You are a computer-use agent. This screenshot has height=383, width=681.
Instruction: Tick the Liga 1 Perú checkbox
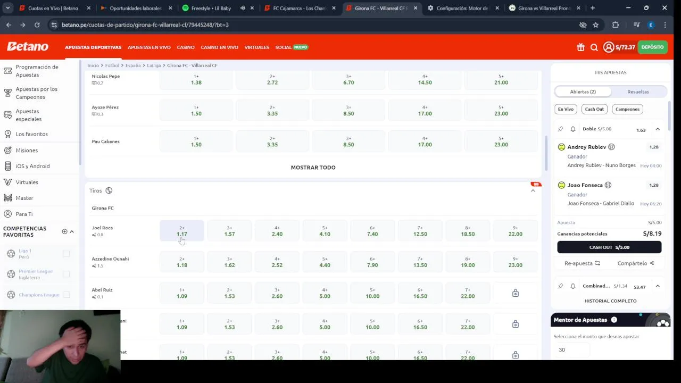pyautogui.click(x=67, y=254)
